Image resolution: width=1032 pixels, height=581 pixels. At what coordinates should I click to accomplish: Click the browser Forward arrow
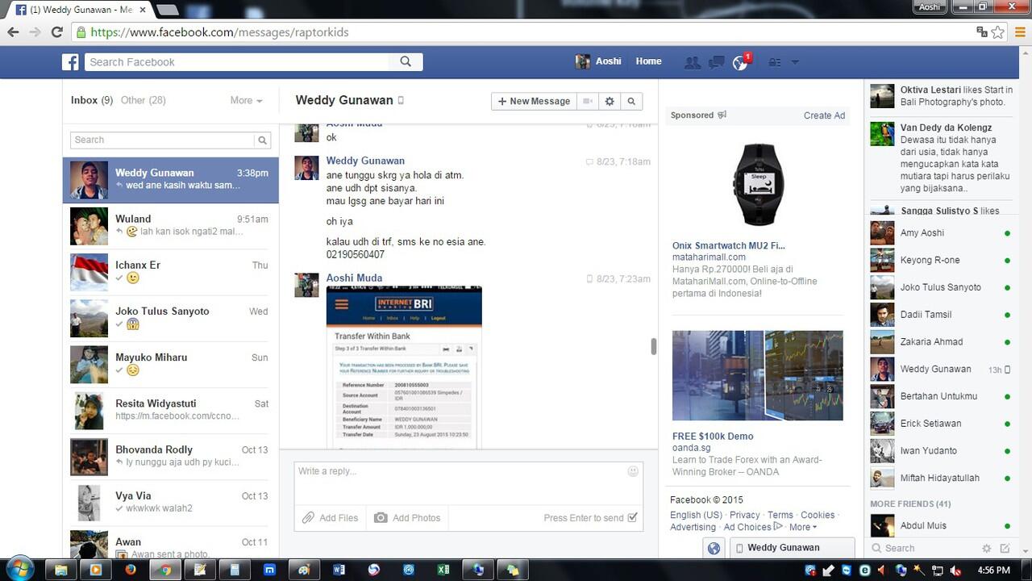(x=35, y=32)
